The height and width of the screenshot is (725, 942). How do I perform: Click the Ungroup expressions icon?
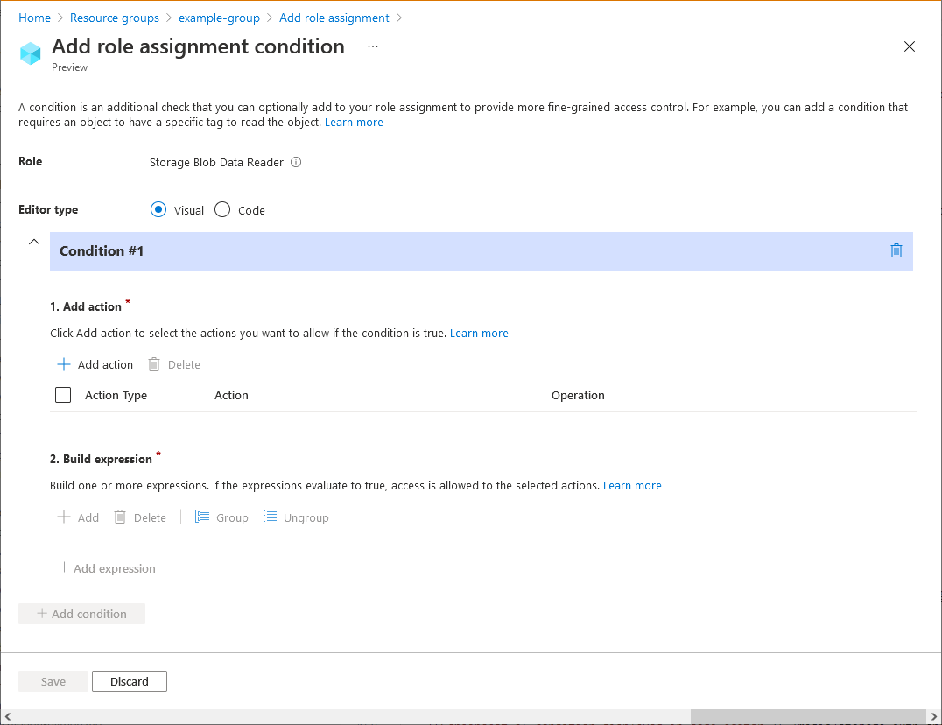(x=270, y=517)
